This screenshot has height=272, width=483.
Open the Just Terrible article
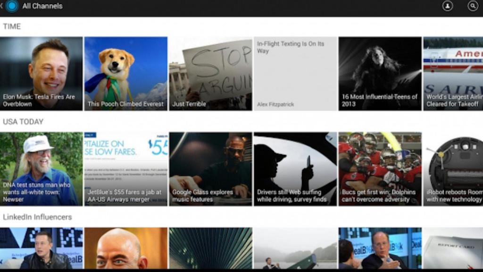pos(210,73)
